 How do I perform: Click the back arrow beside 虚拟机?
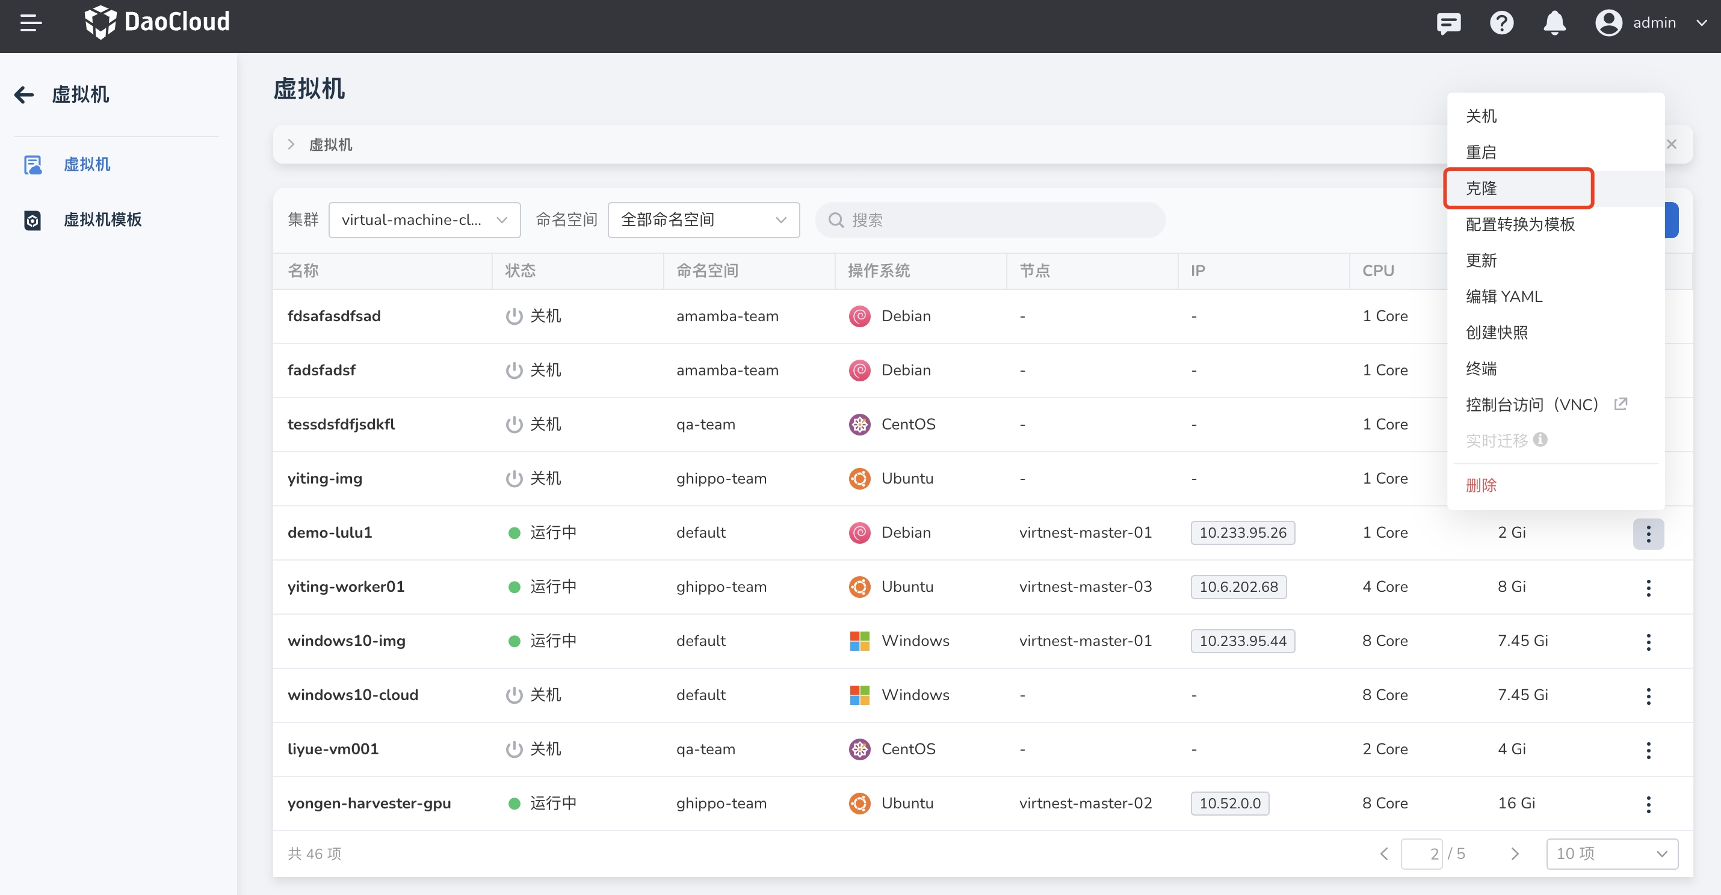25,95
